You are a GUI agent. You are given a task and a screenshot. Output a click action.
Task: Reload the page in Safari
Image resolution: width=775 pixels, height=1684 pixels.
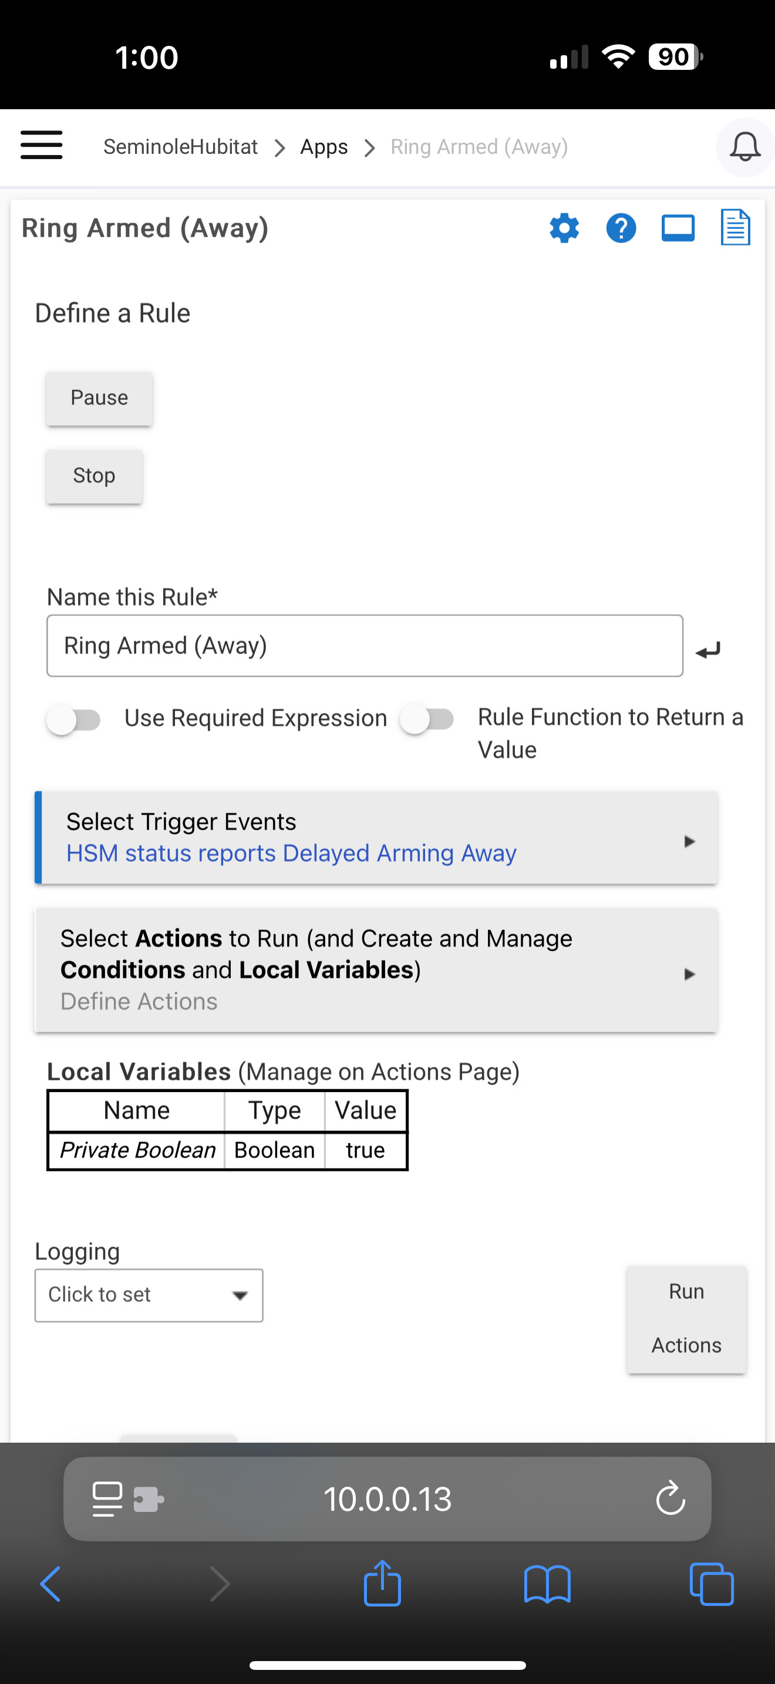point(670,1498)
